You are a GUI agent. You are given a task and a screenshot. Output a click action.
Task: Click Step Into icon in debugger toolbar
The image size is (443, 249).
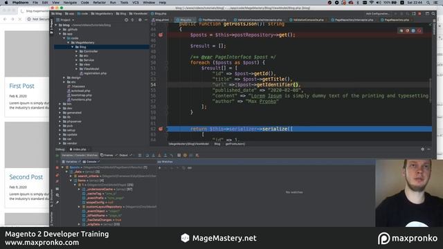tap(154, 155)
